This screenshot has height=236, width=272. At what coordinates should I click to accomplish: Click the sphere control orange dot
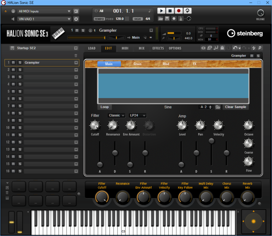click(x=253, y=221)
